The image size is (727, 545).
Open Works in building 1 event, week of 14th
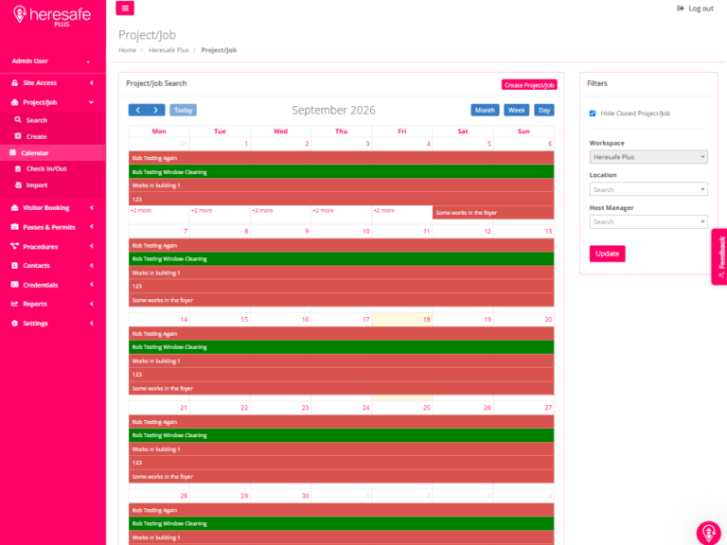click(341, 361)
